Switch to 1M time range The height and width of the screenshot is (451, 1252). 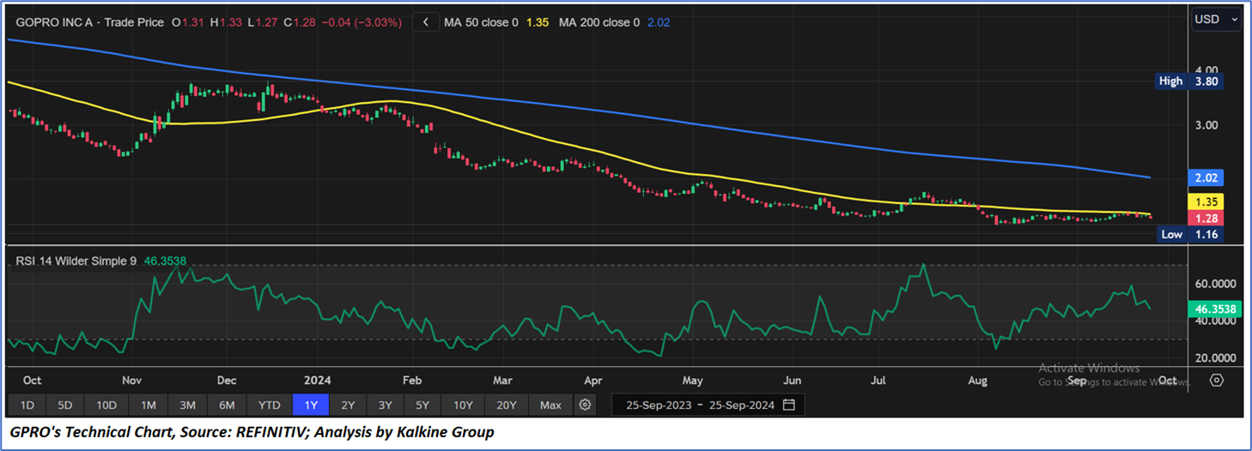pos(148,405)
